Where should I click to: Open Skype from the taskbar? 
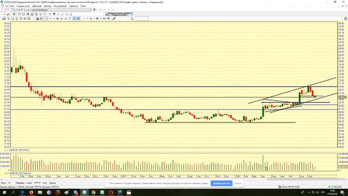tap(76, 192)
